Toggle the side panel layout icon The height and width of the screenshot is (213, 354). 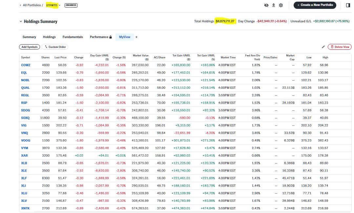(348, 5)
